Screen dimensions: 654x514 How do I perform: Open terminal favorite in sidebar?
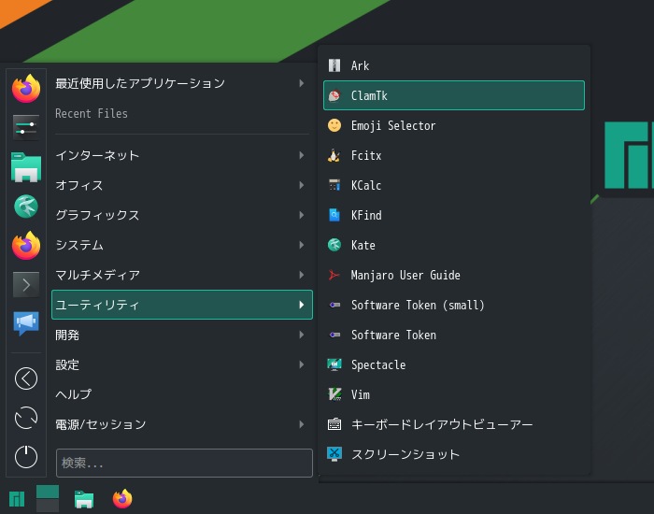(26, 285)
